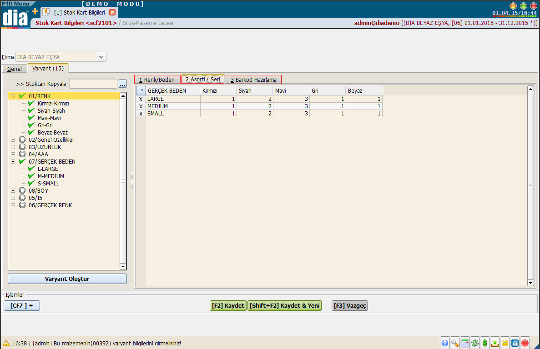Save with [F2] Kaydet

228,306
